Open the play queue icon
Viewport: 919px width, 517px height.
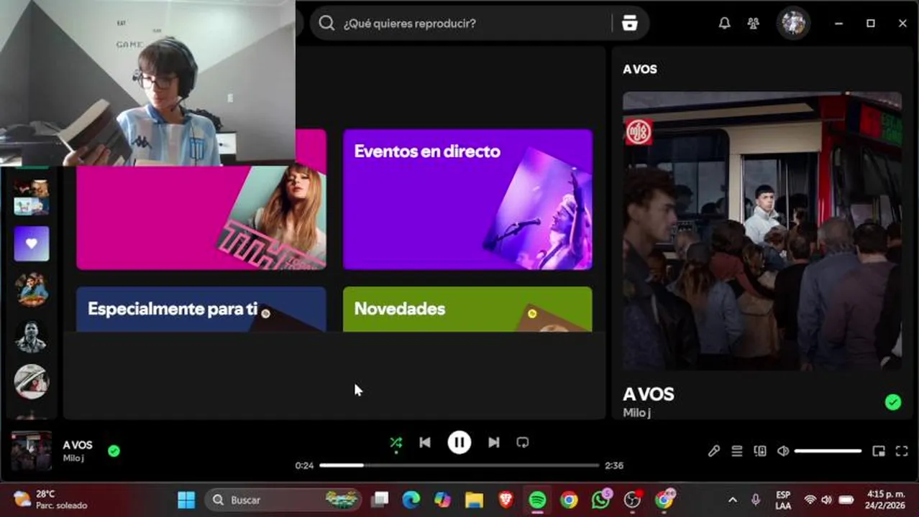click(x=736, y=451)
